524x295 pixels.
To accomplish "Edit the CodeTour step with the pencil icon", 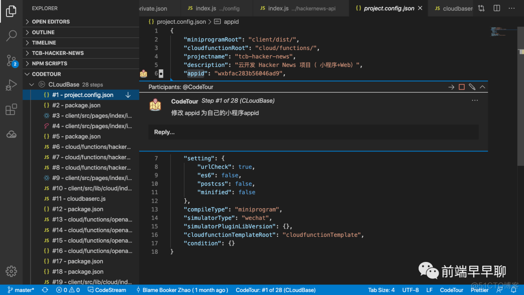I will tap(472, 87).
